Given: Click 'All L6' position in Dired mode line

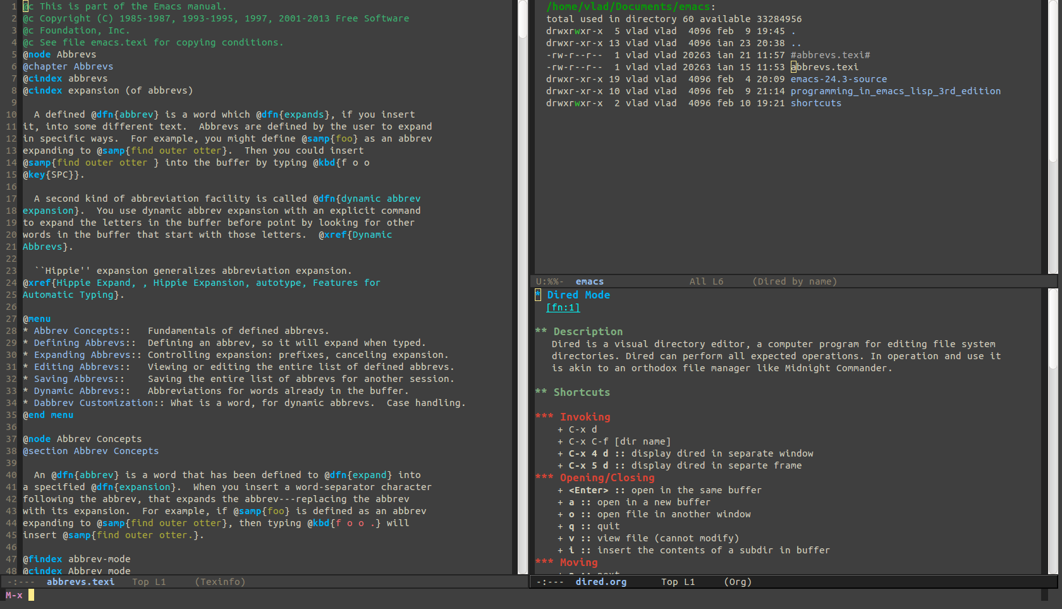Looking at the screenshot, I should click(706, 281).
